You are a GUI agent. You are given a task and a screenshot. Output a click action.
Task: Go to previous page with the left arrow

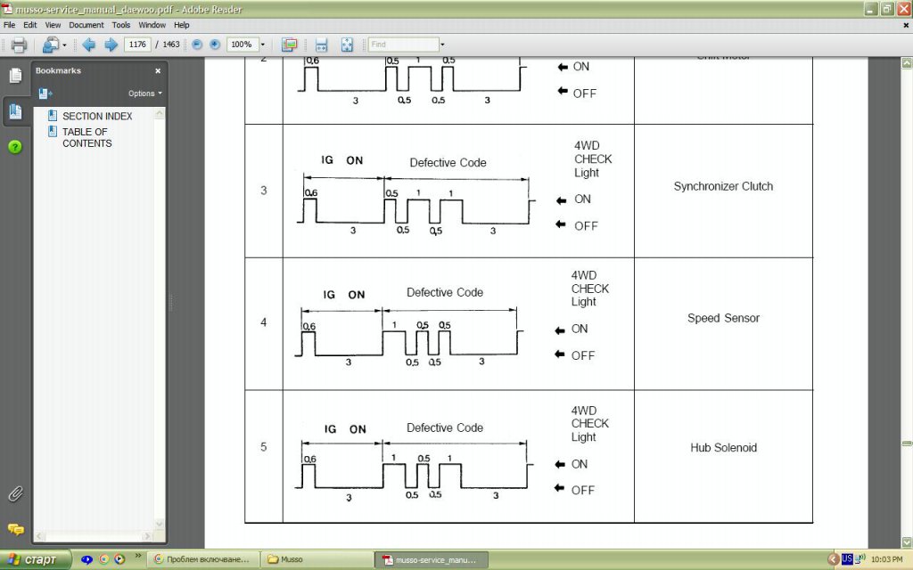(x=89, y=45)
